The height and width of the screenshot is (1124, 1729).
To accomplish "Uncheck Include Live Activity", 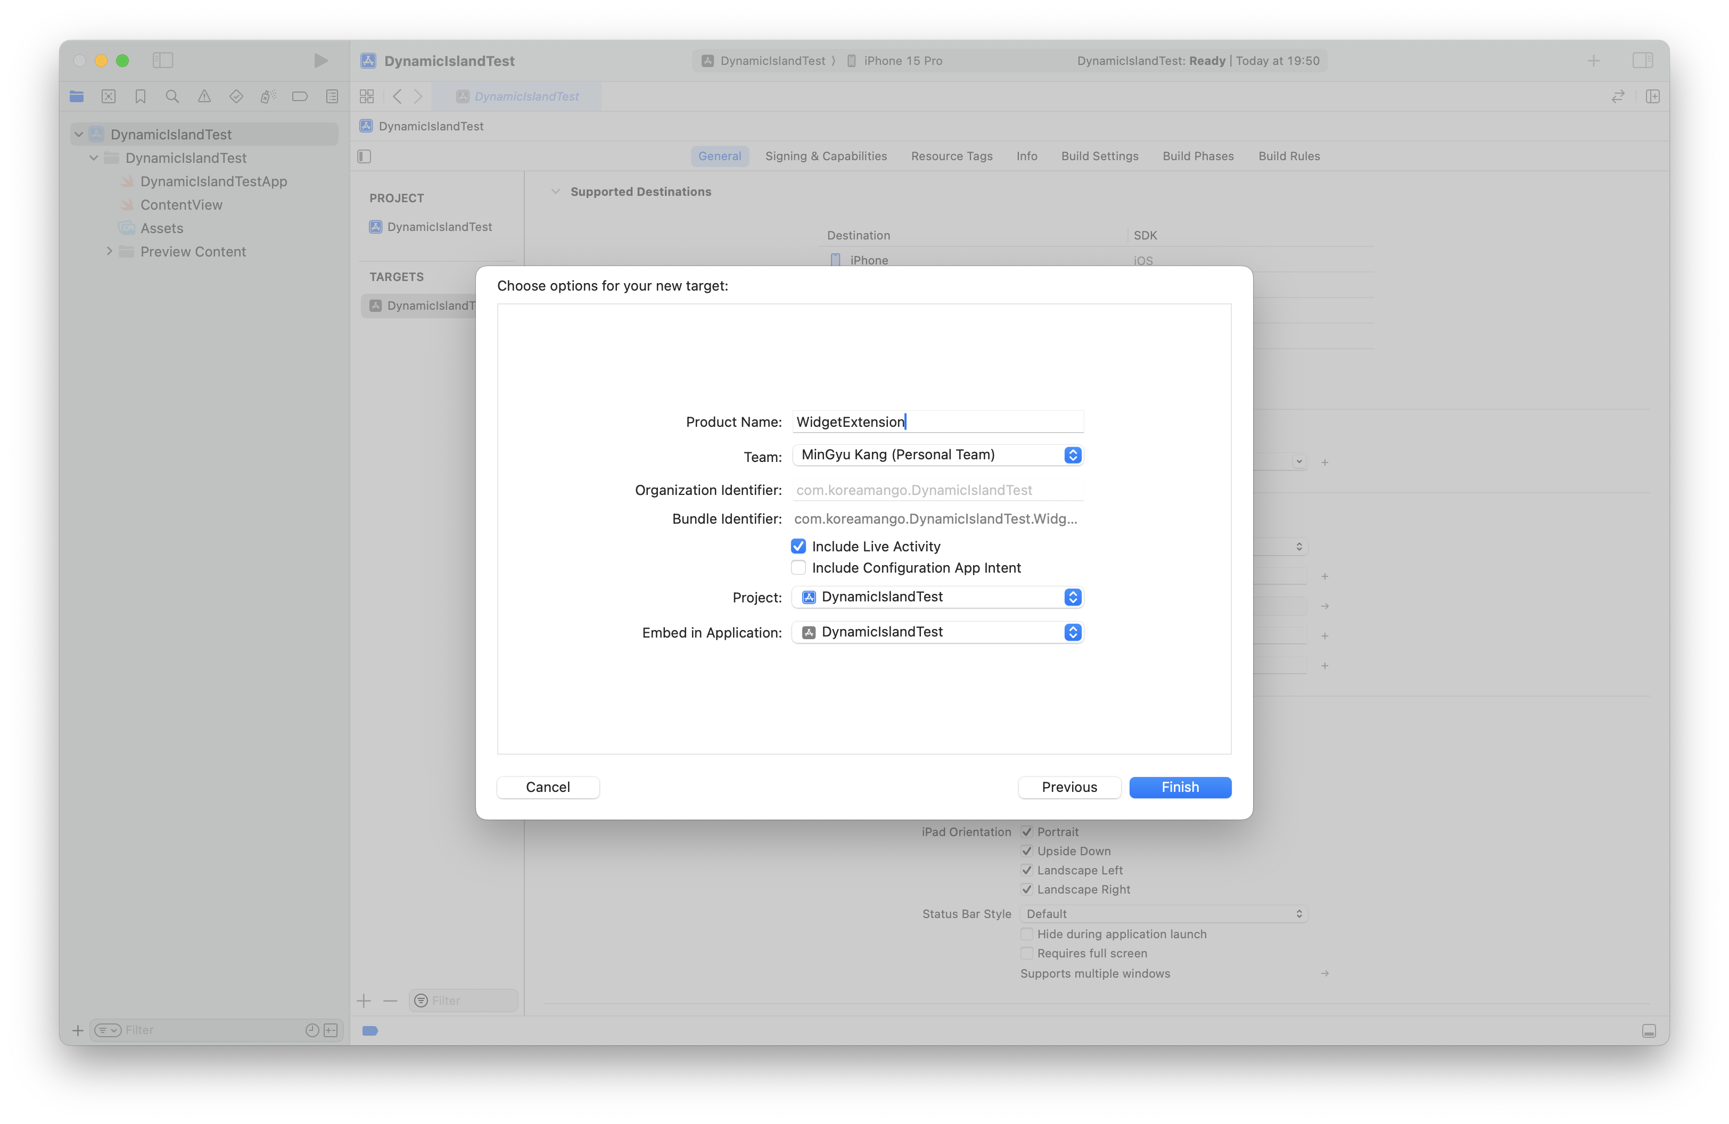I will click(798, 546).
